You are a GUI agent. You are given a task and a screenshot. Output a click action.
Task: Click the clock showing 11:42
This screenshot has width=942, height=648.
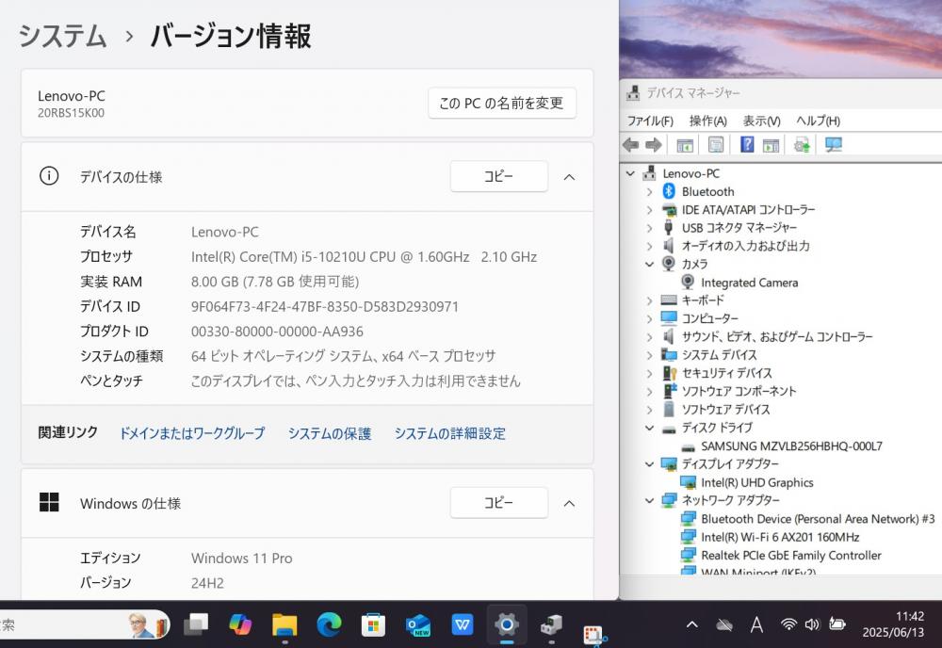point(909,616)
